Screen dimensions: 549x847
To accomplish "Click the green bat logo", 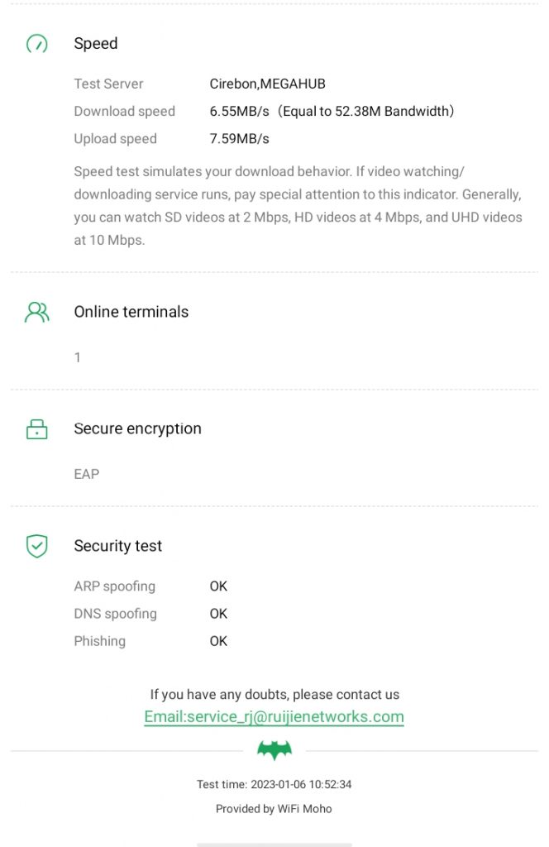I will [x=274, y=749].
